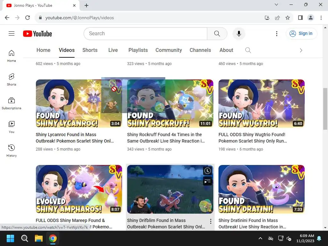Open Found Shiny Dratini thumbnail
Screen dimensions: 328x246
pyautogui.click(x=261, y=189)
